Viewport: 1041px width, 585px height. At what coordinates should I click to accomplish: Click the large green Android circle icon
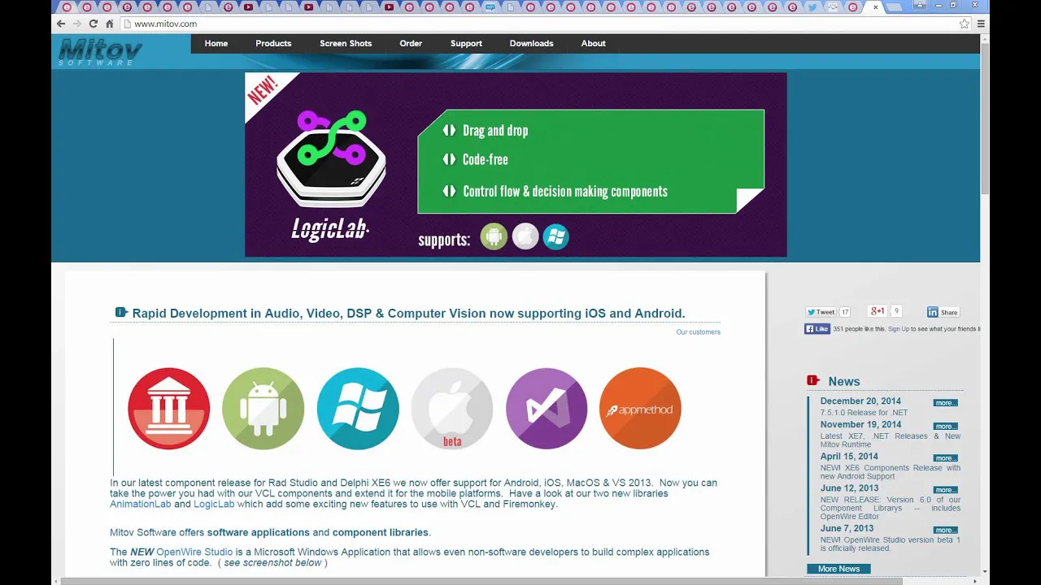[264, 409]
